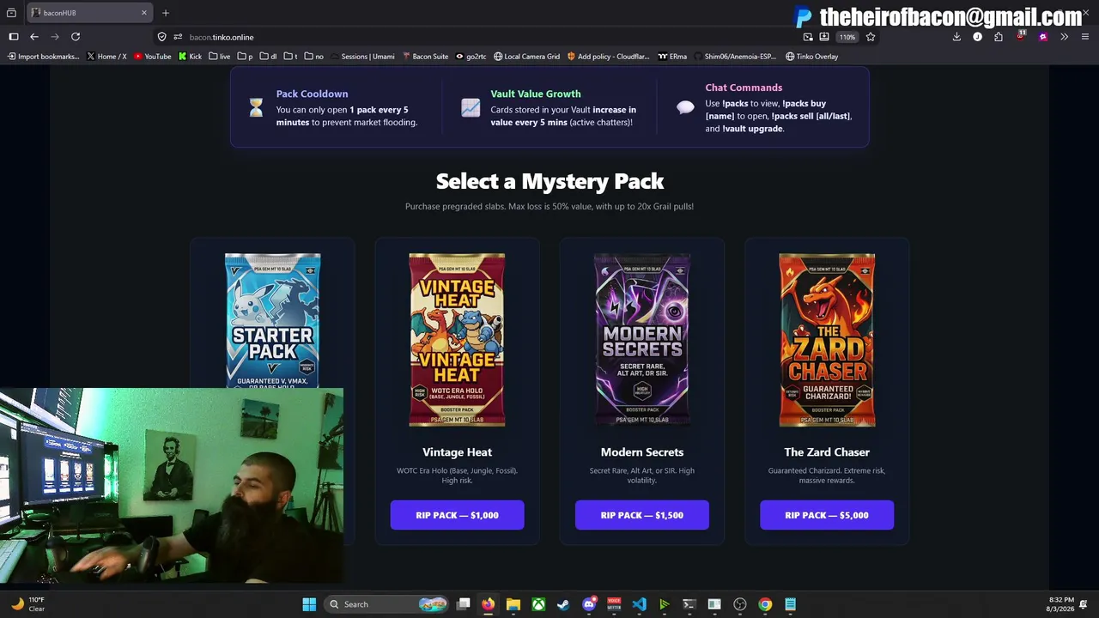The width and height of the screenshot is (1099, 618).
Task: Go back to the previous page
Action: 34,37
